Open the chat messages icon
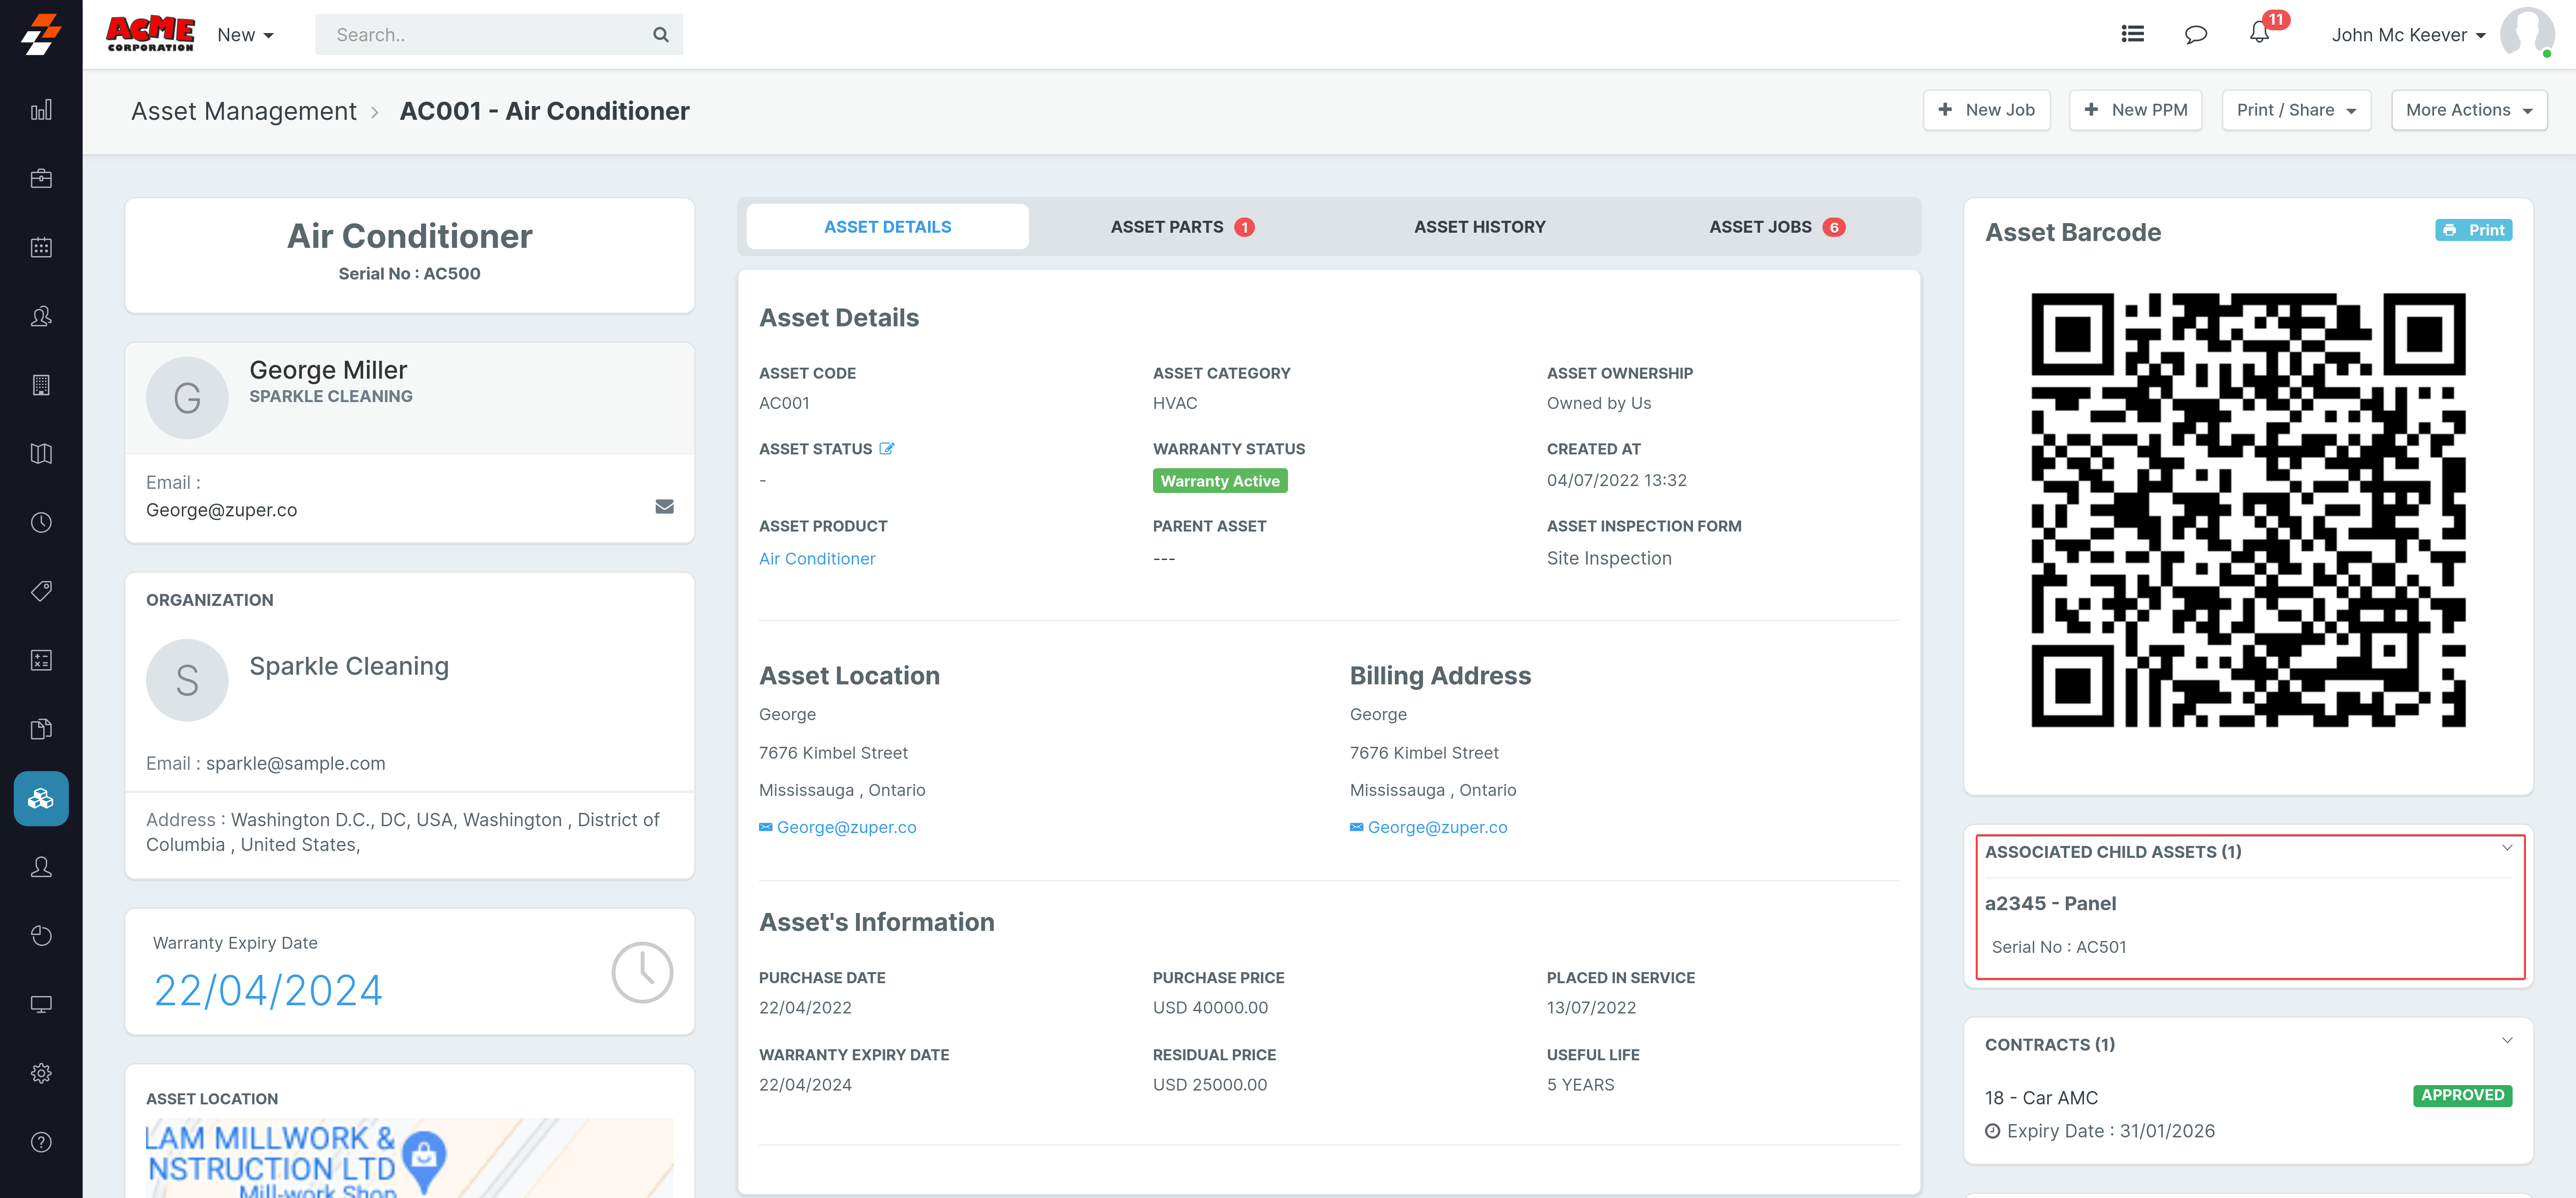Image resolution: width=2576 pixels, height=1198 pixels. coord(2195,34)
